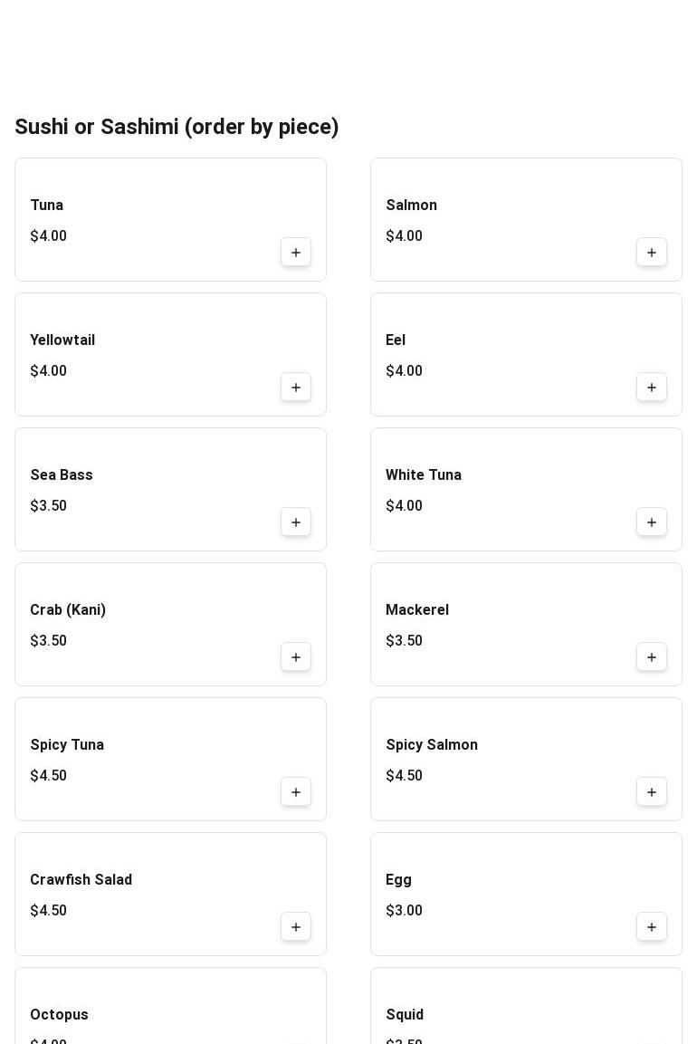697x1044 pixels.
Task: Add Salmon to the order
Action: tap(652, 253)
